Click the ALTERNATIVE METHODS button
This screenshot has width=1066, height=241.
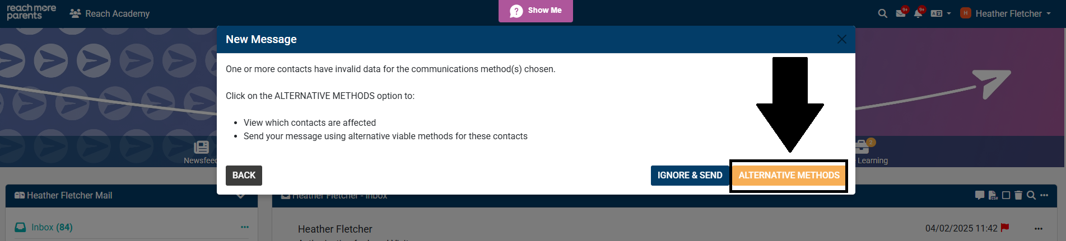coord(789,176)
